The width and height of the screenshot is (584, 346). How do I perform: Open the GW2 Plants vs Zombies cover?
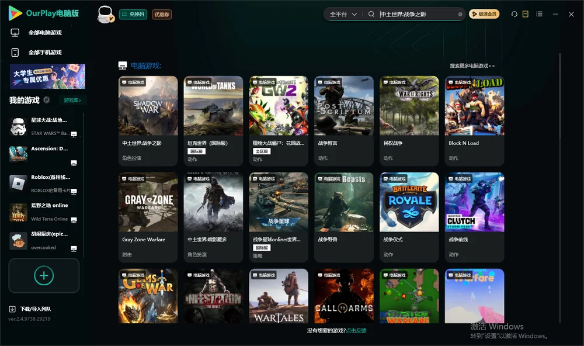(x=279, y=106)
